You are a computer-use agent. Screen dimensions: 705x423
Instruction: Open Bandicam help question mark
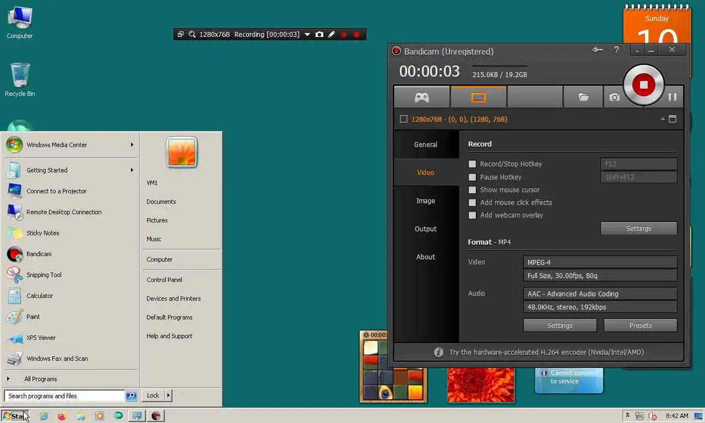616,50
